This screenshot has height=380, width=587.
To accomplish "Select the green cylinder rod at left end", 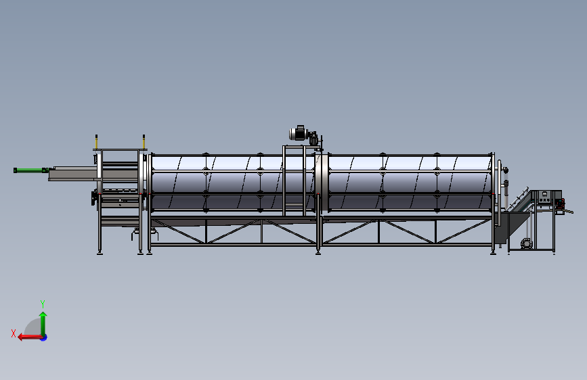I will [30, 170].
